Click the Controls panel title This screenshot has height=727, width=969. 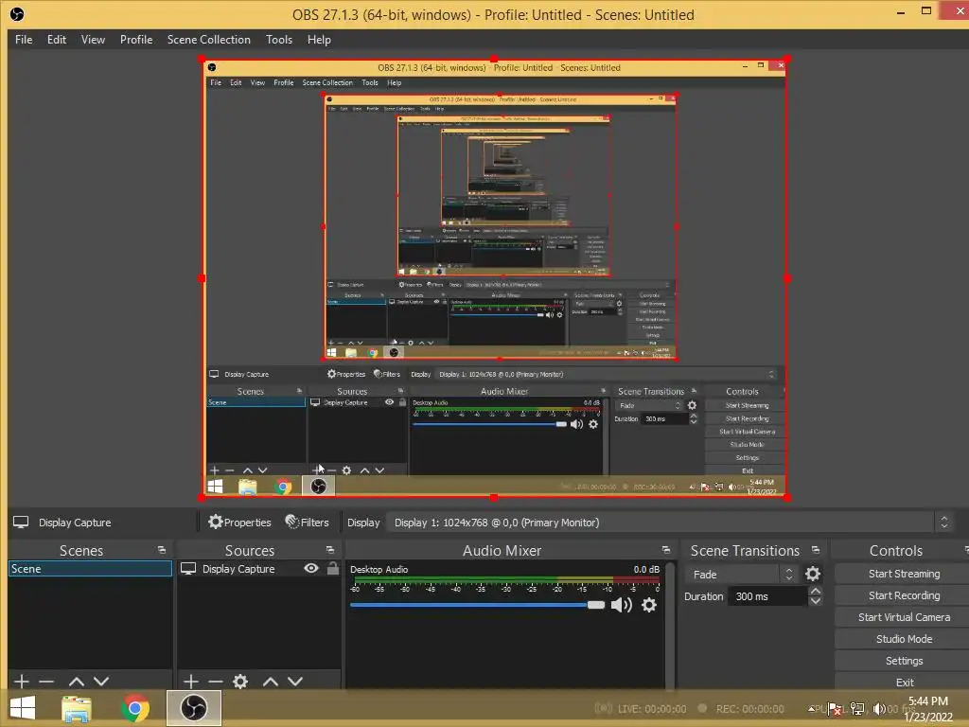pyautogui.click(x=895, y=550)
